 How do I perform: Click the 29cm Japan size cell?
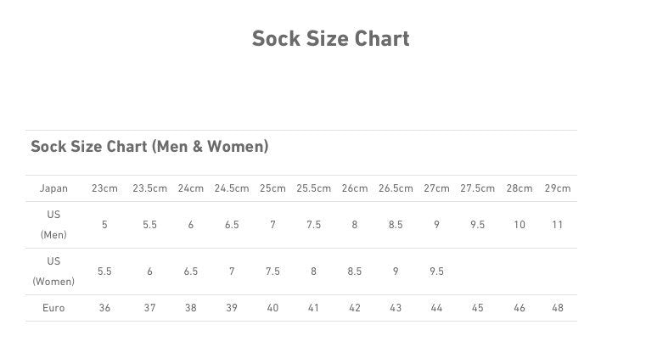tap(557, 188)
